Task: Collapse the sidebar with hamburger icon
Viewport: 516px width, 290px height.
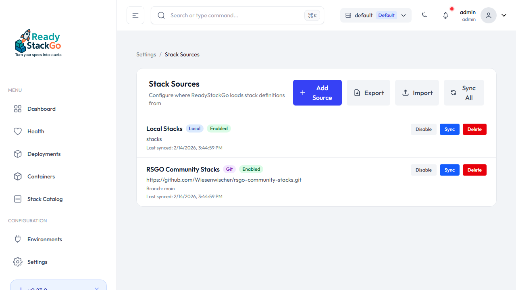Action: point(135,15)
